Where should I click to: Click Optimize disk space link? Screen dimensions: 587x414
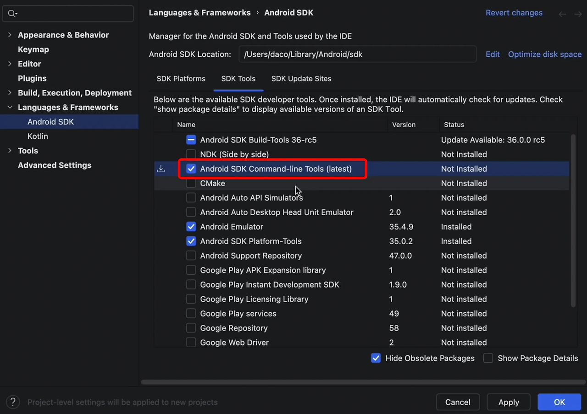click(x=545, y=54)
